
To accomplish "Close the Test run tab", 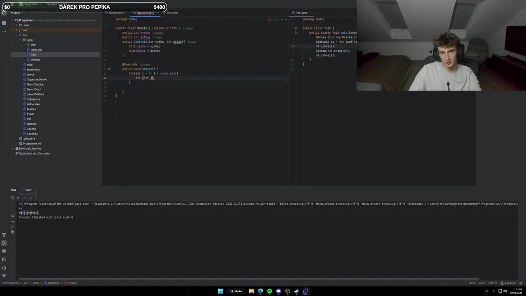I will tap(35, 190).
